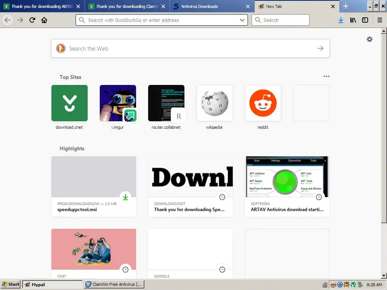Switch to Mypal taskbar button
This screenshot has width=387, height=290.
[x=52, y=284]
